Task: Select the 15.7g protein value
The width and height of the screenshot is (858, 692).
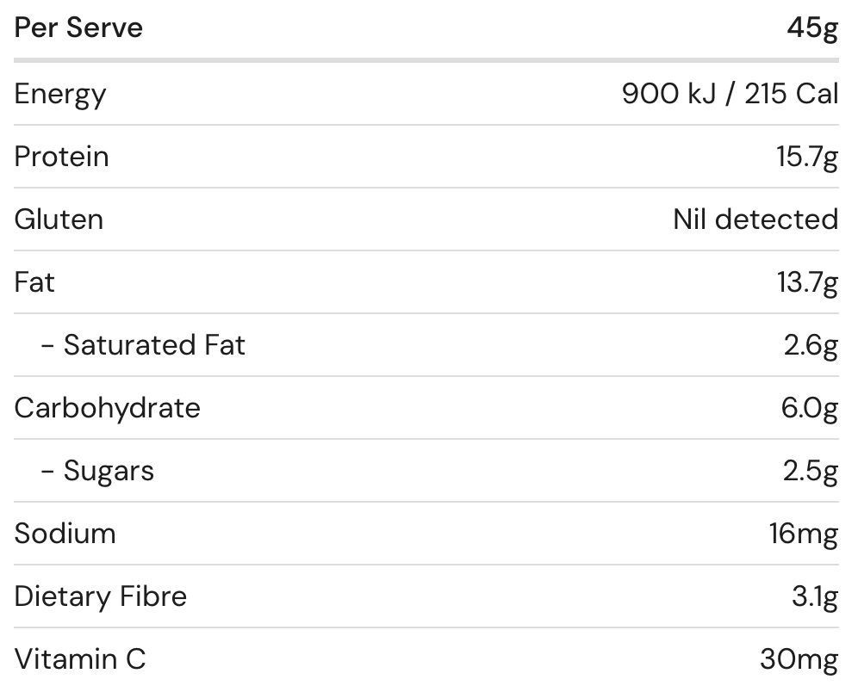Action: (806, 157)
